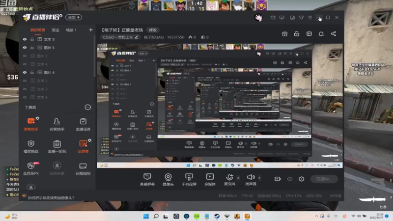Click the 连接中 stream button
Image resolution: width=393 pixels, height=221 pixels.
pos(324,179)
